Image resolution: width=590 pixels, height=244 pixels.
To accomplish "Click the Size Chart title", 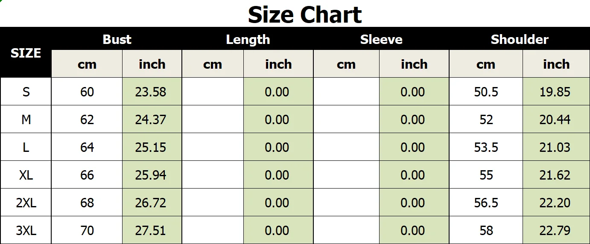I will click(305, 15).
